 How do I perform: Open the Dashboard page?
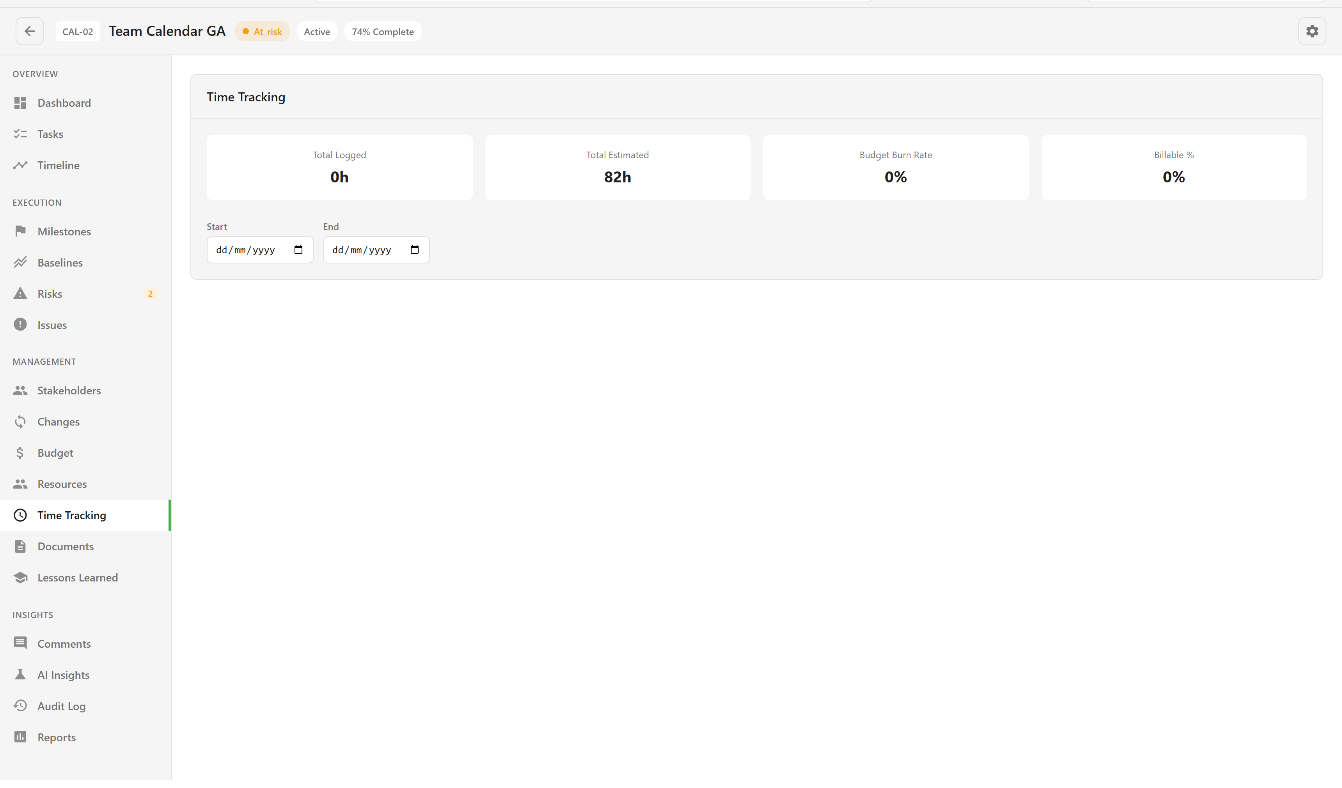(x=85, y=103)
